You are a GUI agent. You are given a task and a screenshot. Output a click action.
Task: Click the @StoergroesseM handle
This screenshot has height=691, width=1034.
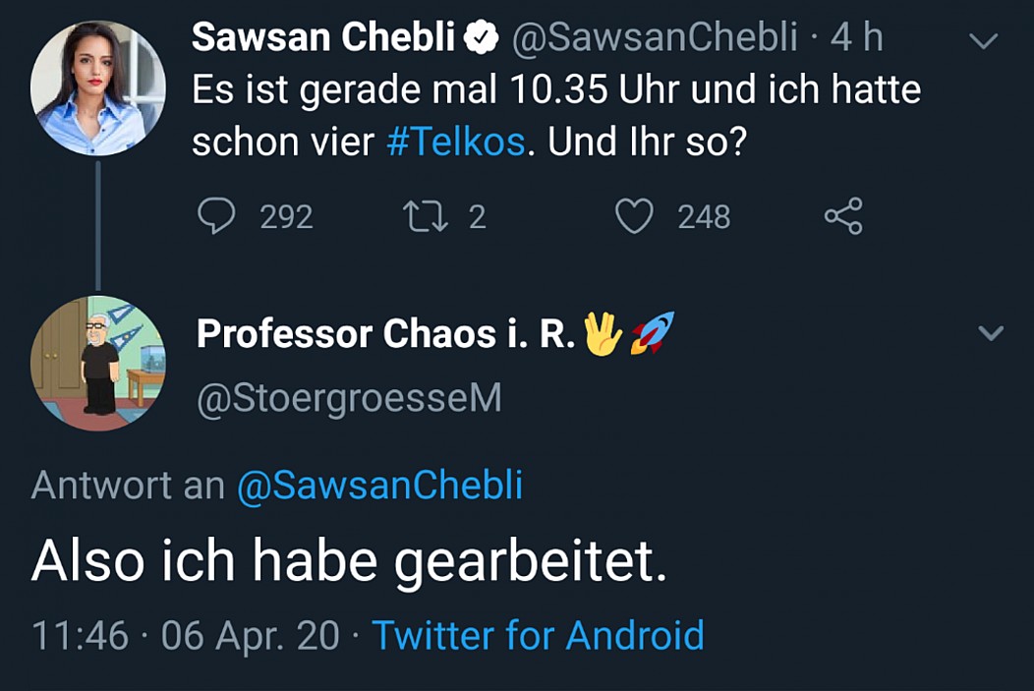pyautogui.click(x=349, y=399)
